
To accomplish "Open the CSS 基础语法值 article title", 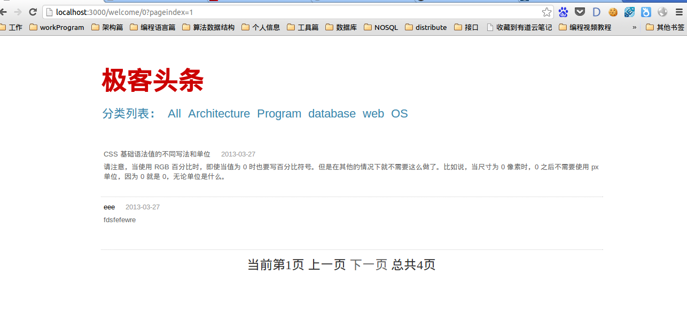I will coord(157,154).
